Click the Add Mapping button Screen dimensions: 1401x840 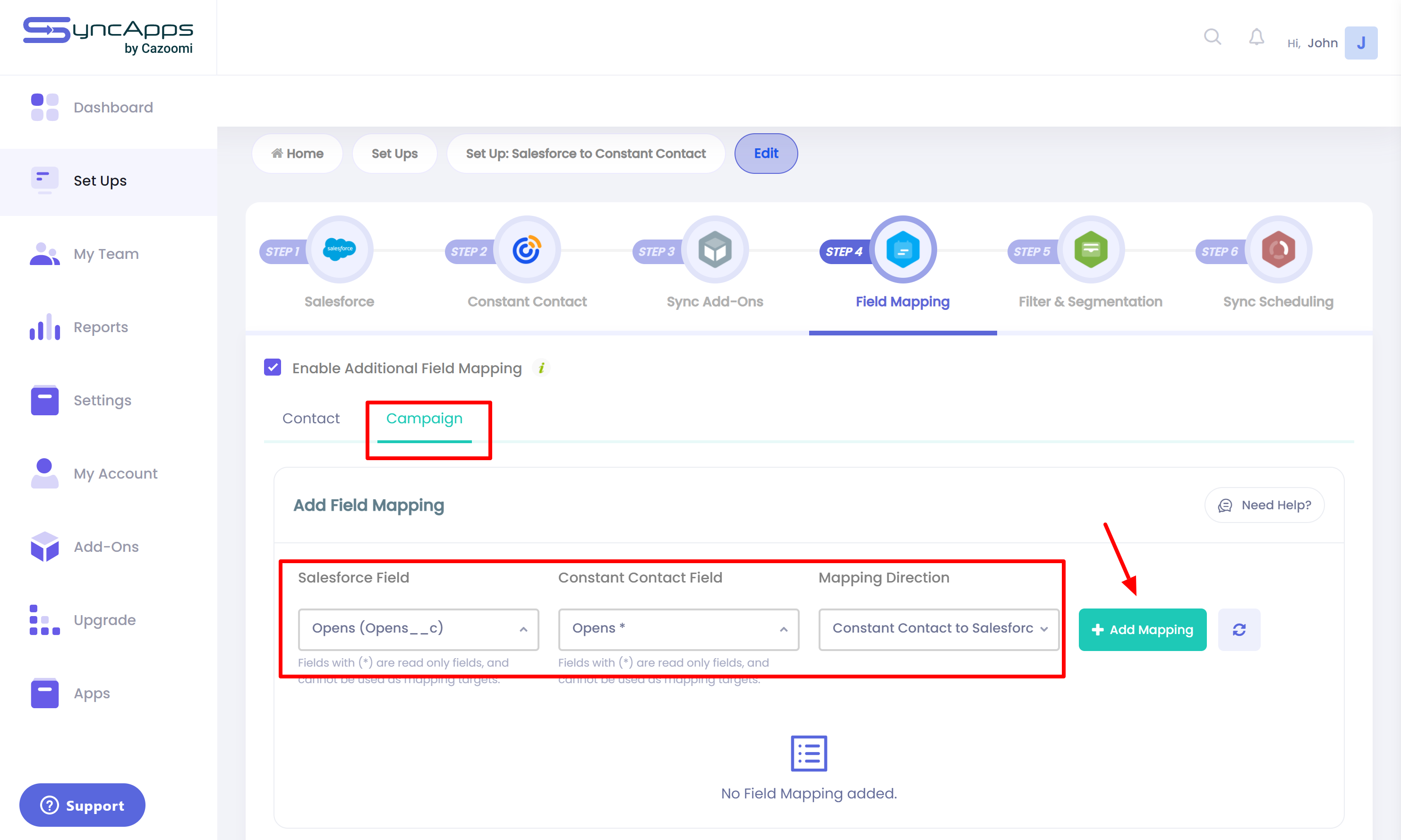(1143, 629)
